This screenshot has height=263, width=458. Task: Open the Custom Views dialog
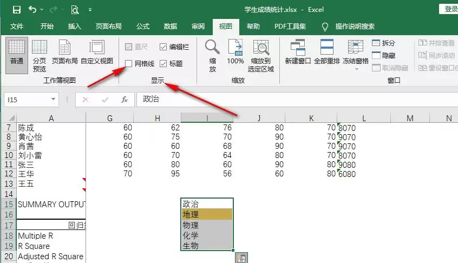(97, 52)
